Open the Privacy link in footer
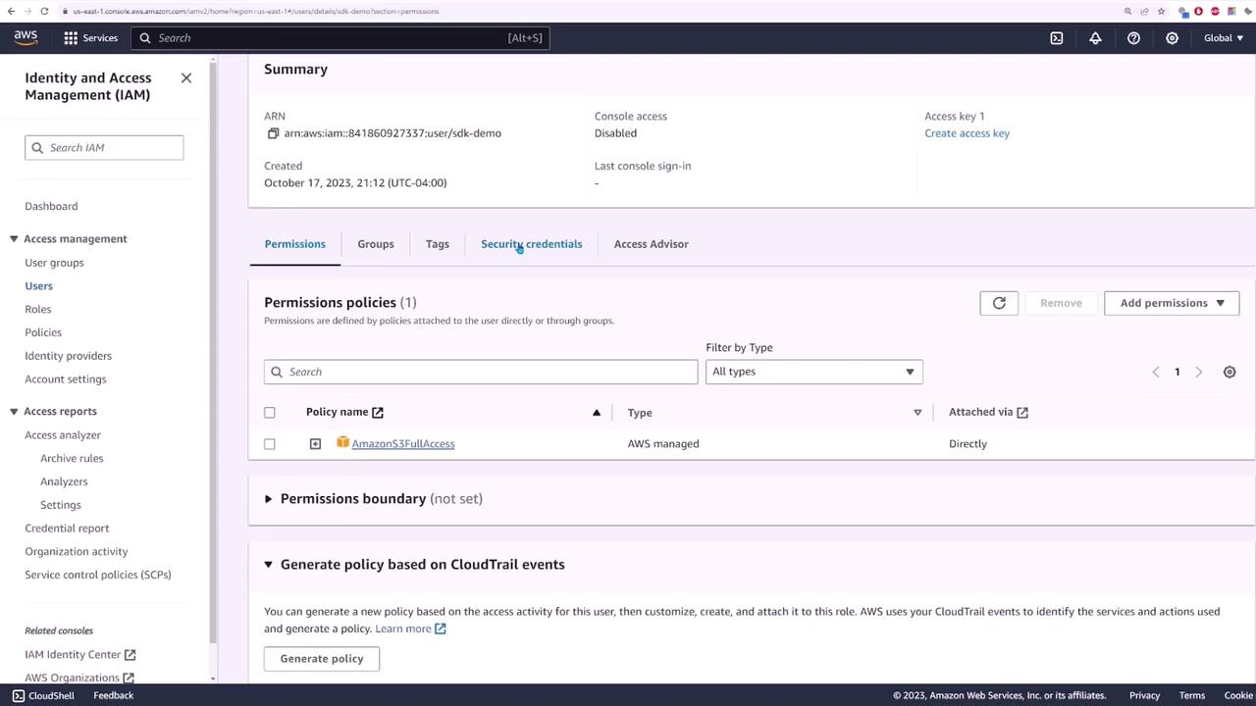1256x706 pixels. point(1144,695)
